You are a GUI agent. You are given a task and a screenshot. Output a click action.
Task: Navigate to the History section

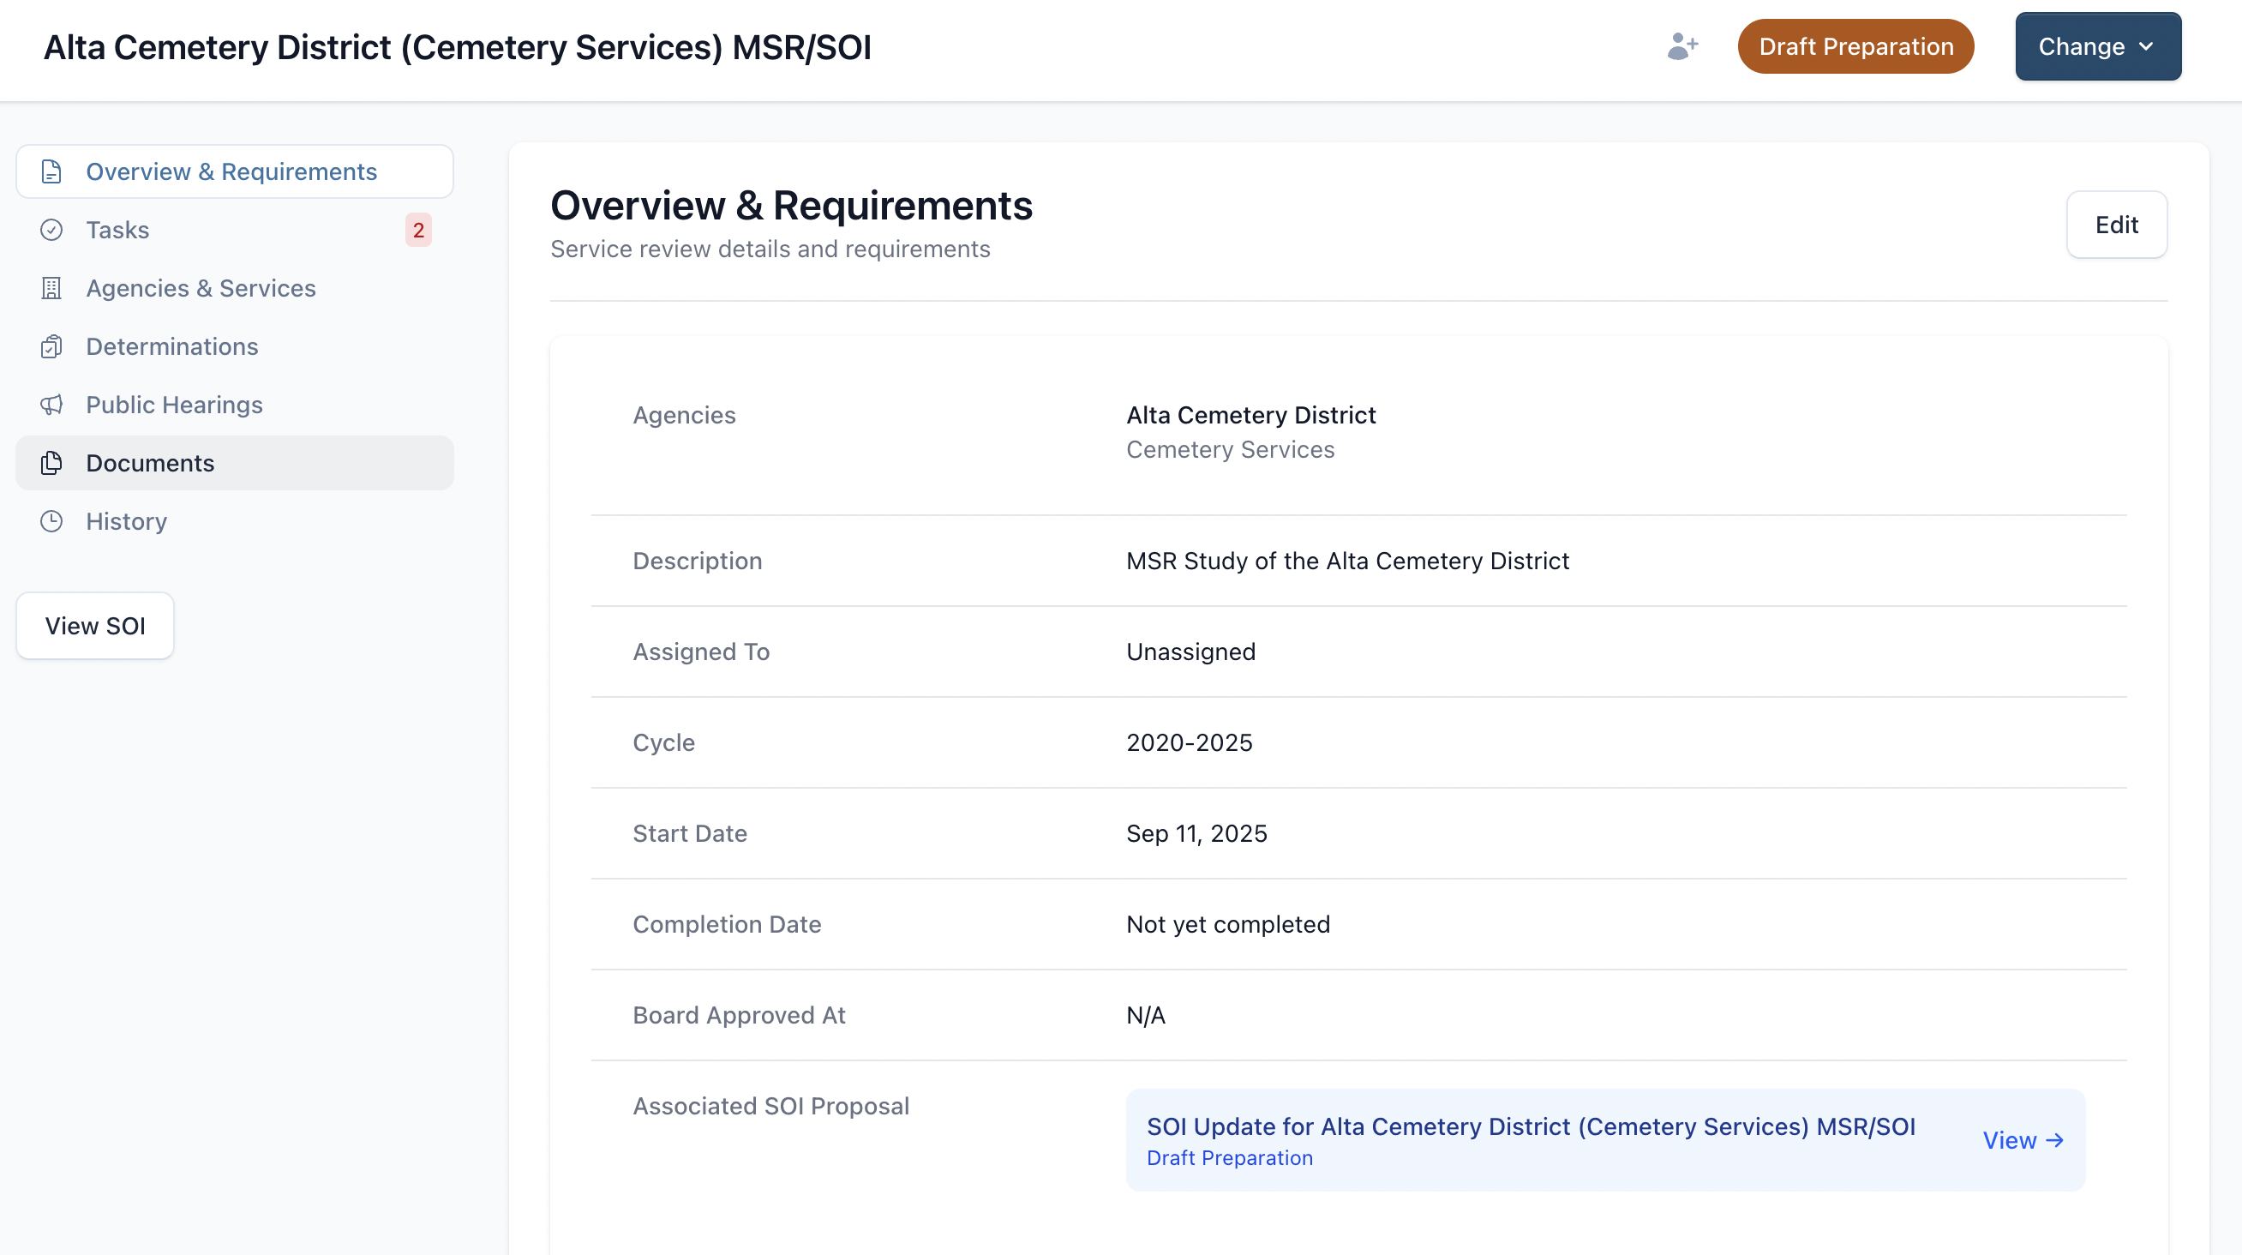[x=126, y=521]
